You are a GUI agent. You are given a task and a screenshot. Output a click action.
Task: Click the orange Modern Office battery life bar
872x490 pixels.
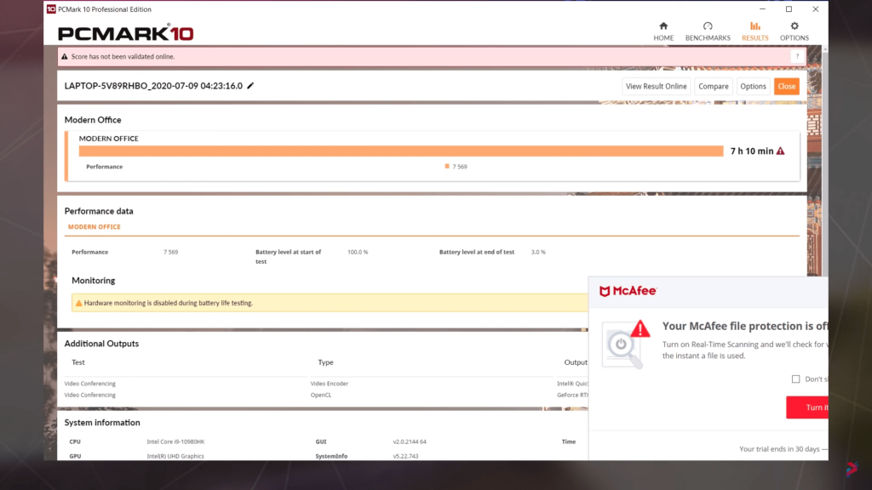(400, 151)
